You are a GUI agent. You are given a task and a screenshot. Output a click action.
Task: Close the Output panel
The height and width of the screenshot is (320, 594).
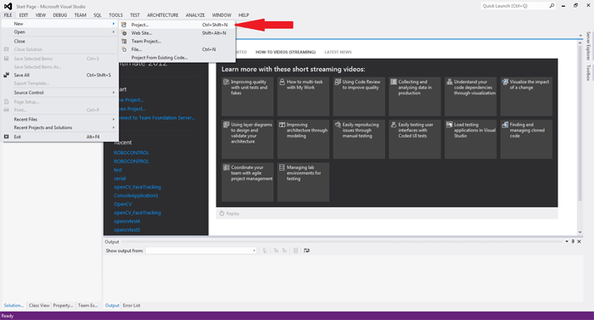point(579,242)
